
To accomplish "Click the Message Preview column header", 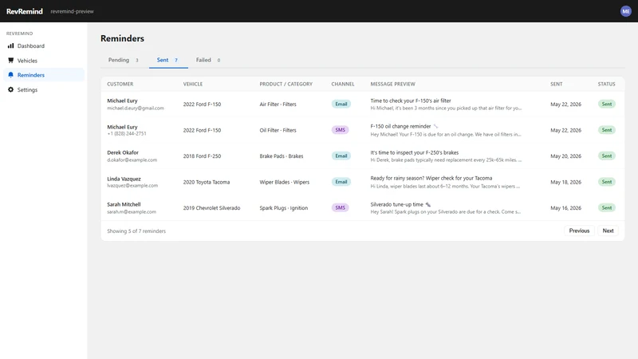I will tap(392, 84).
